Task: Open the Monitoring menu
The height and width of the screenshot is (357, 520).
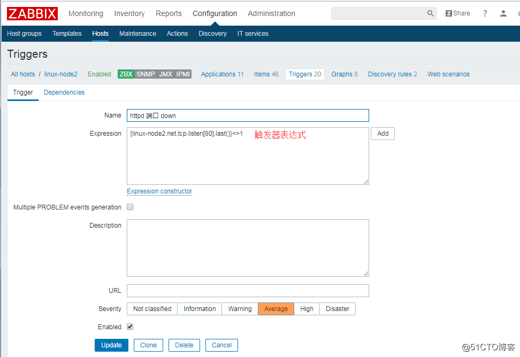Action: pyautogui.click(x=86, y=13)
